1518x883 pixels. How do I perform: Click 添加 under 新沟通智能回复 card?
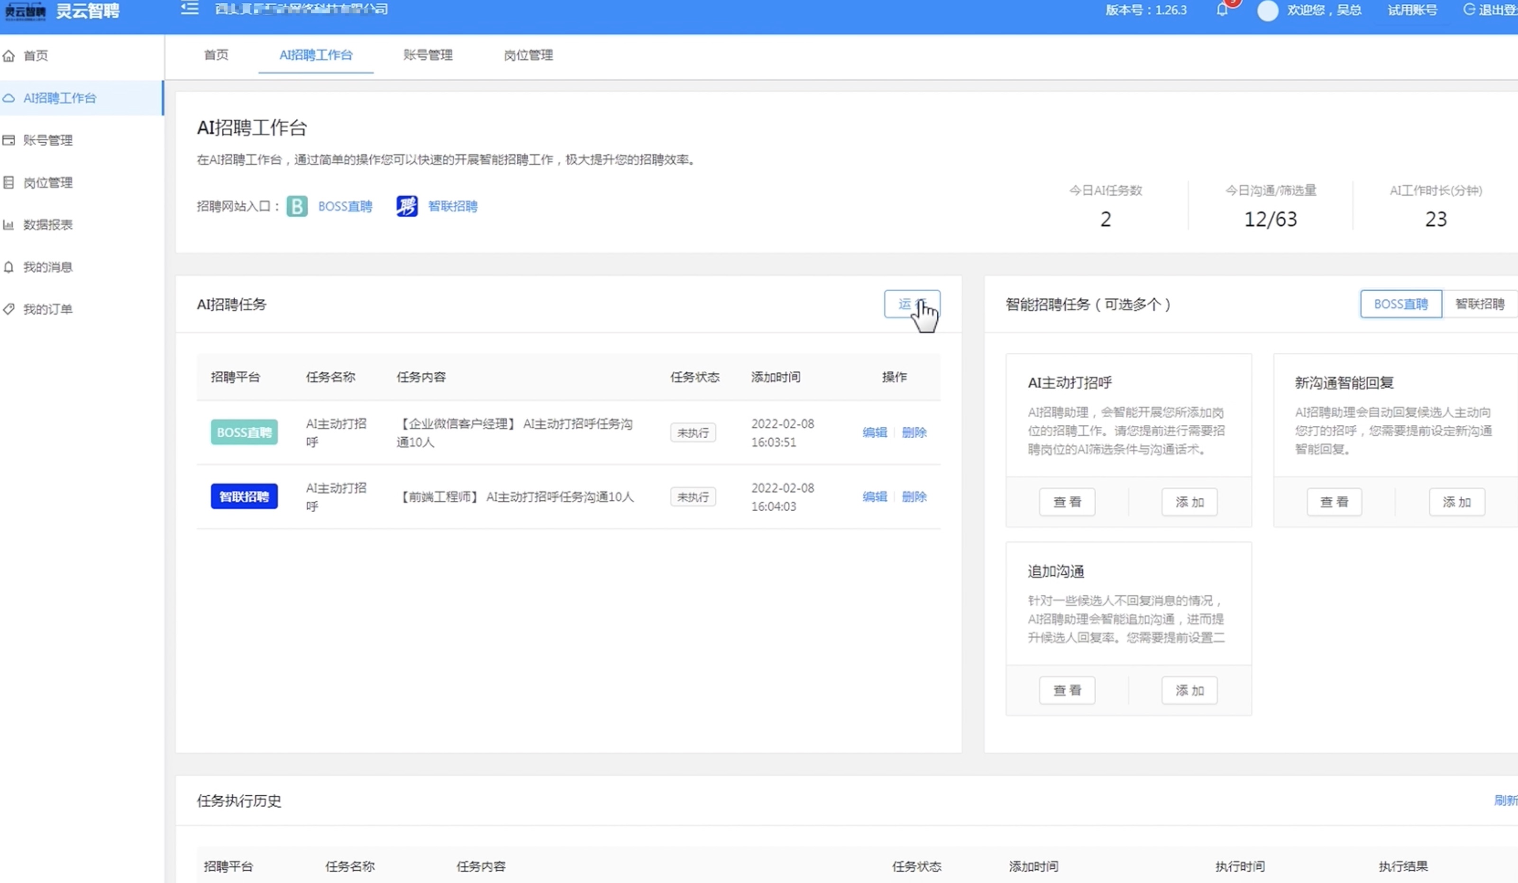pos(1456,502)
